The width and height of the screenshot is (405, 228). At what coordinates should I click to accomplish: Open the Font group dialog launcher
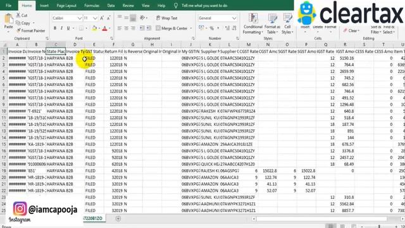(111, 38)
